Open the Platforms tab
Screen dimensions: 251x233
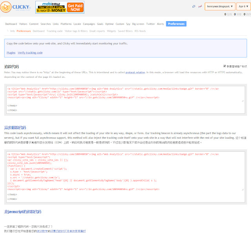coord(66,24)
